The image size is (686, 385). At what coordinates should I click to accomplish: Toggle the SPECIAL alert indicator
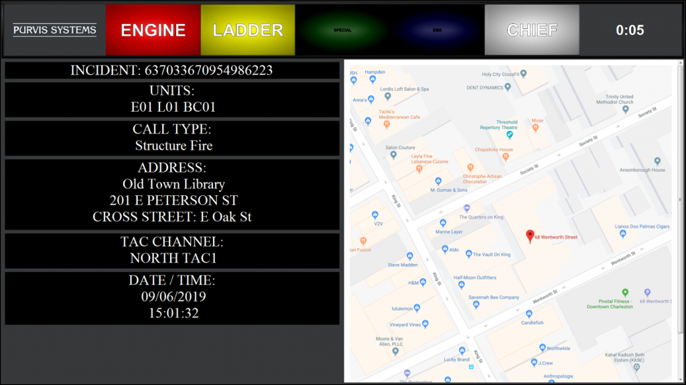pyautogui.click(x=342, y=29)
